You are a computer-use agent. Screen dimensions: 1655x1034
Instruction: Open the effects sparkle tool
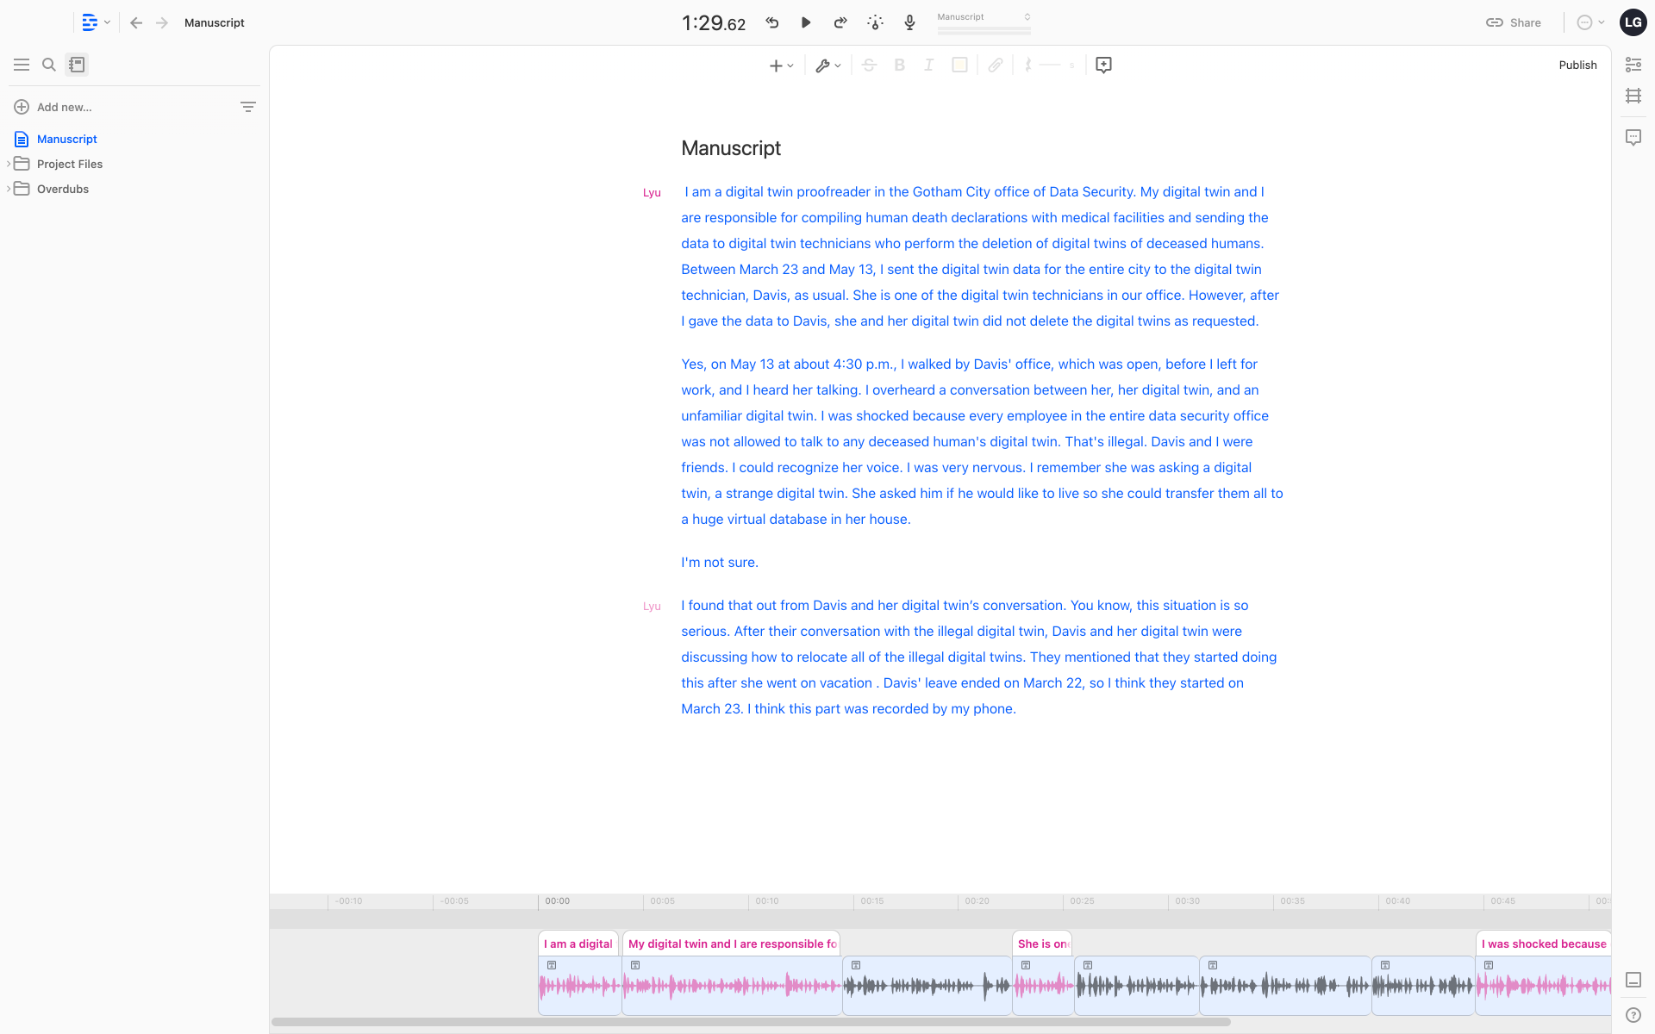click(875, 22)
